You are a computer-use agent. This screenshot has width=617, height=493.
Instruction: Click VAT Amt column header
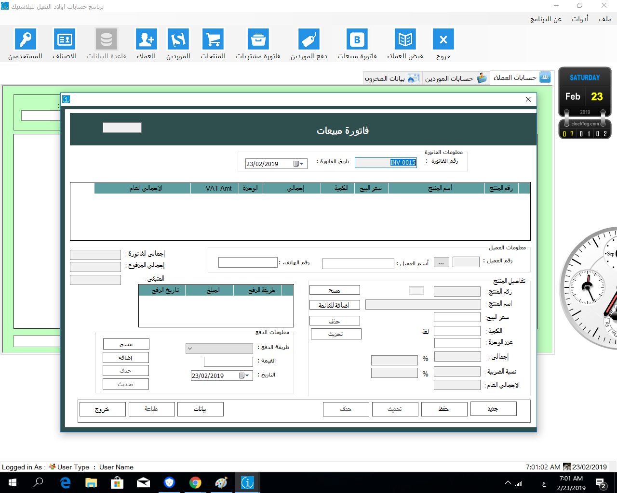click(215, 188)
